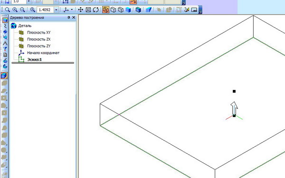Toggle hidden lines removed display
285x178 pixels.
tap(113, 10)
